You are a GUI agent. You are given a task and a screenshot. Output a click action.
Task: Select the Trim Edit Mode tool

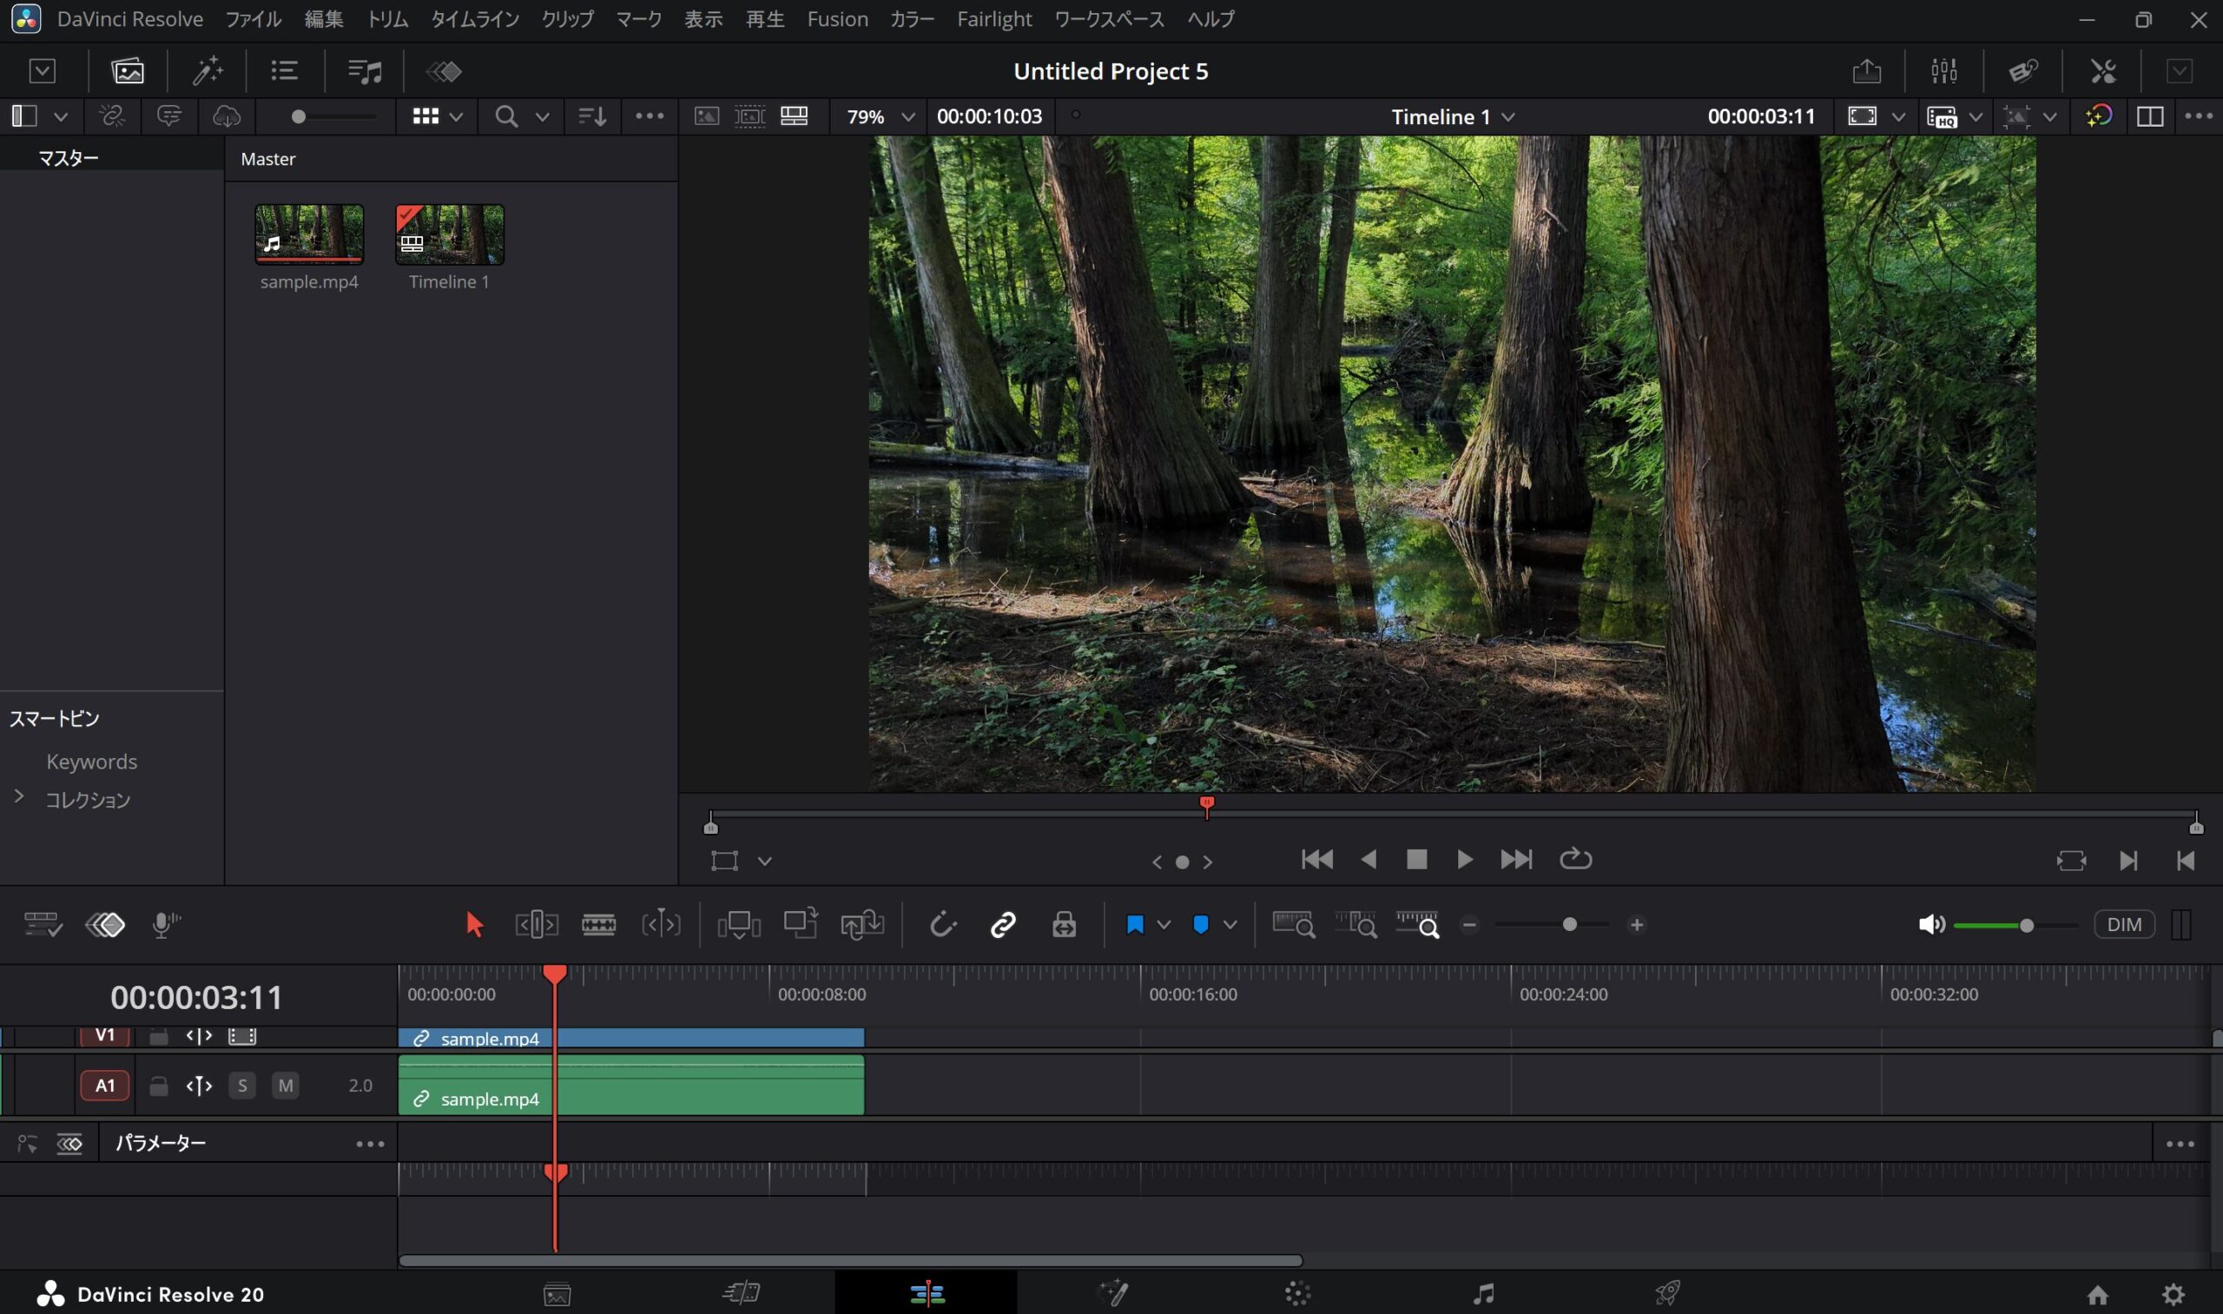click(537, 924)
